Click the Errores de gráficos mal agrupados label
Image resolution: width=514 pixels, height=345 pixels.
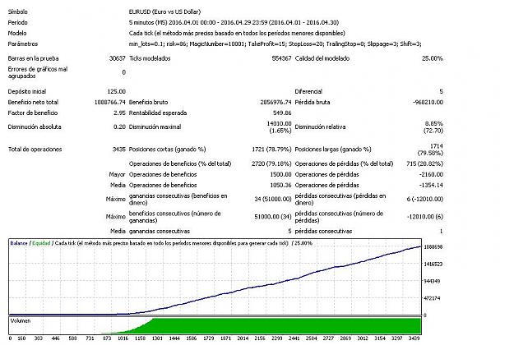click(x=38, y=72)
